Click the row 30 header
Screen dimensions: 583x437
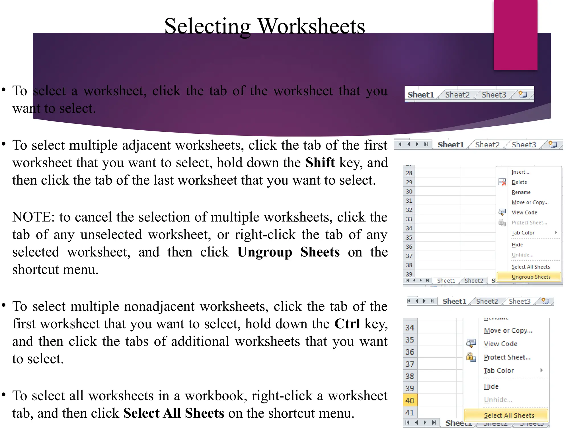point(409,191)
